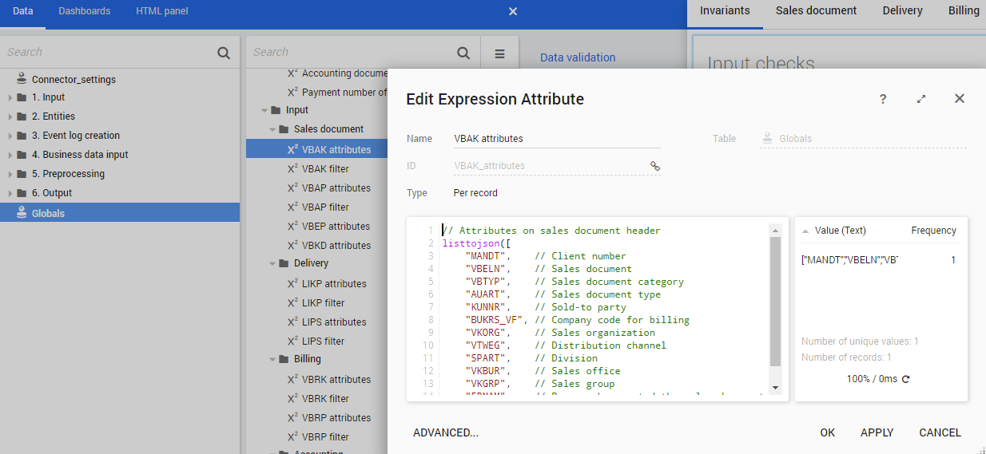Switch to the Dashboards tab

(84, 11)
